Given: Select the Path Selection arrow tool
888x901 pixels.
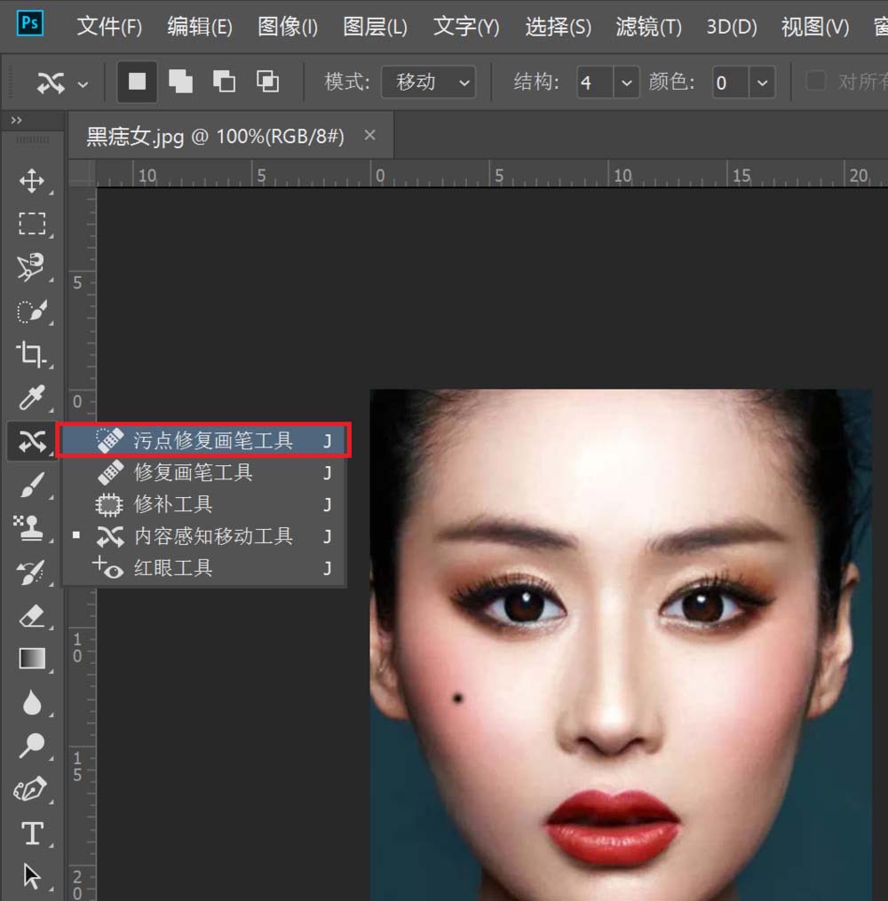Looking at the screenshot, I should pos(32,876).
